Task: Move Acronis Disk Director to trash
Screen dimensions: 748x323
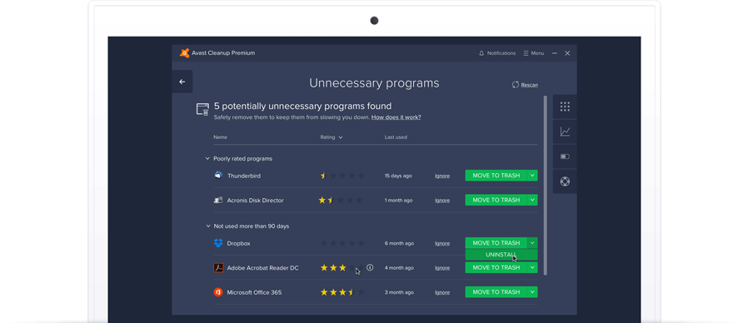Action: [496, 200]
